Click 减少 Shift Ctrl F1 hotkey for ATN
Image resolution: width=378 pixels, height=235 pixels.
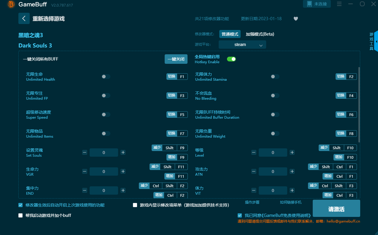point(332,167)
